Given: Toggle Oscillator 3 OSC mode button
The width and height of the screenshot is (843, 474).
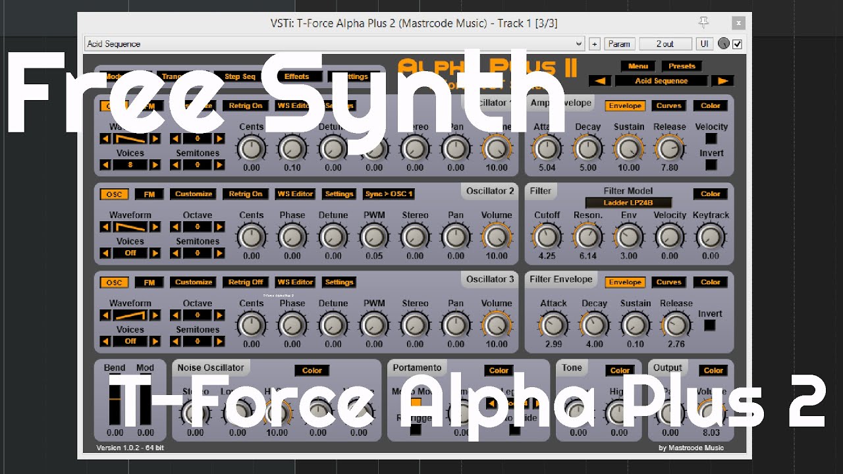Looking at the screenshot, I should click(115, 282).
